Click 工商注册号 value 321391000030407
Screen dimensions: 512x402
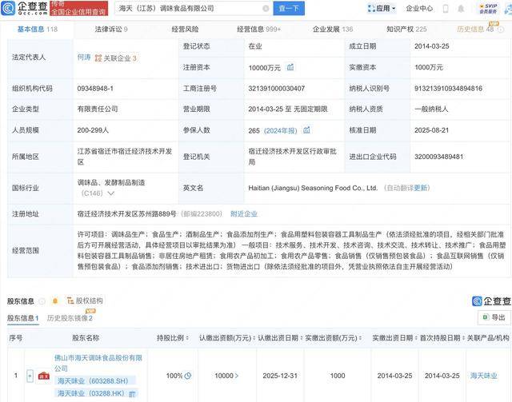pyautogui.click(x=276, y=89)
